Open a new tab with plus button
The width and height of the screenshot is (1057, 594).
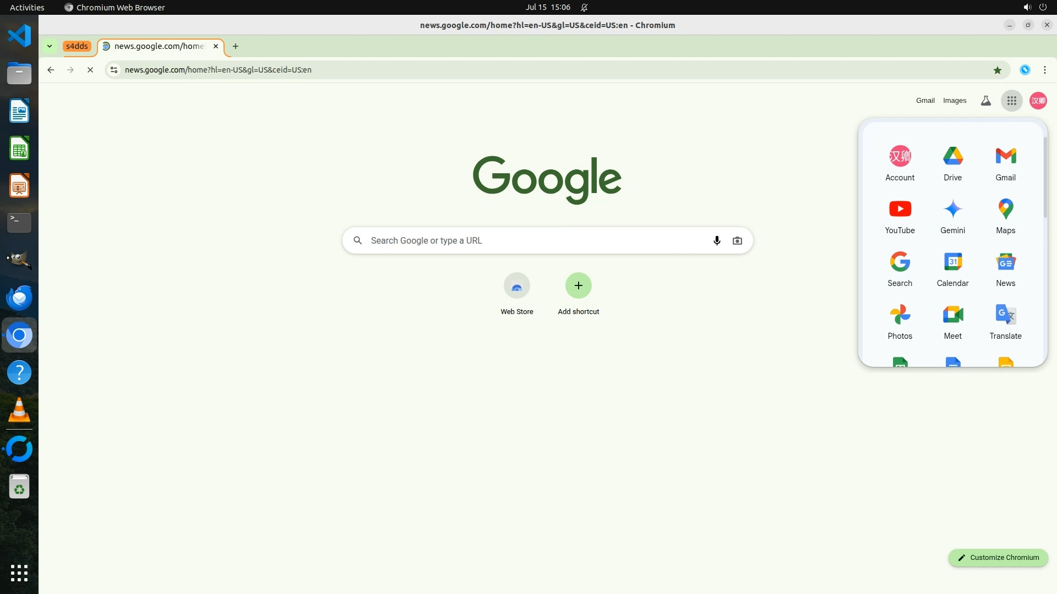pos(236,46)
